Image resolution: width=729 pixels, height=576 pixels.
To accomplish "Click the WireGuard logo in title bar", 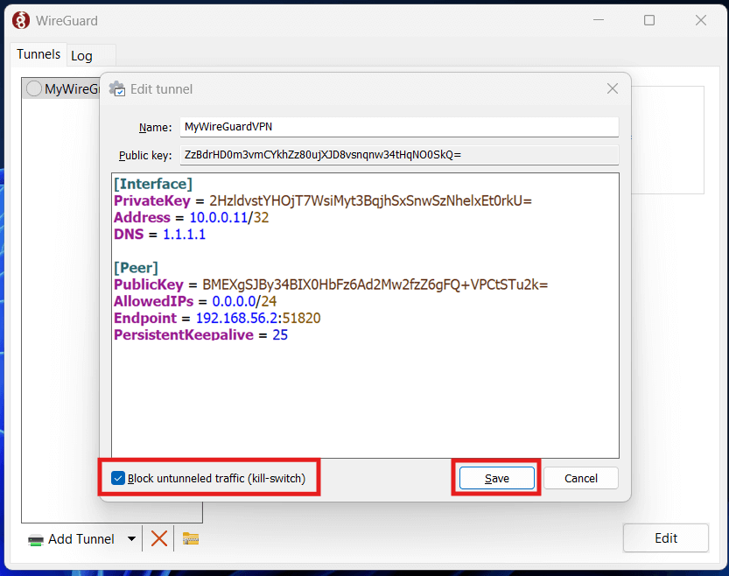I will tap(20, 20).
